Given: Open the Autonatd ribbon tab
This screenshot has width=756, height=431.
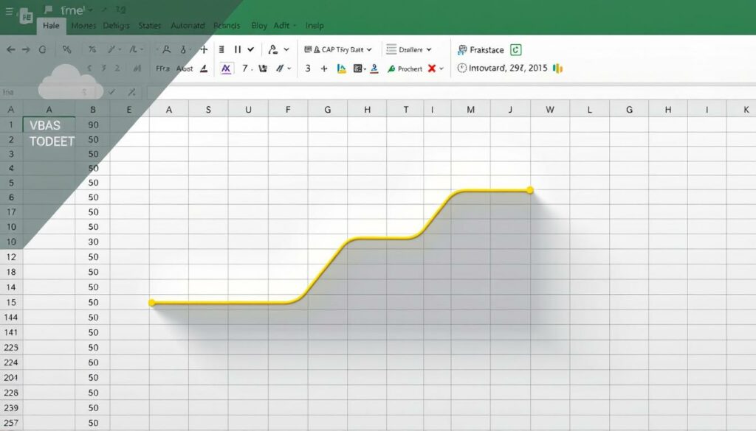Looking at the screenshot, I should 188,26.
